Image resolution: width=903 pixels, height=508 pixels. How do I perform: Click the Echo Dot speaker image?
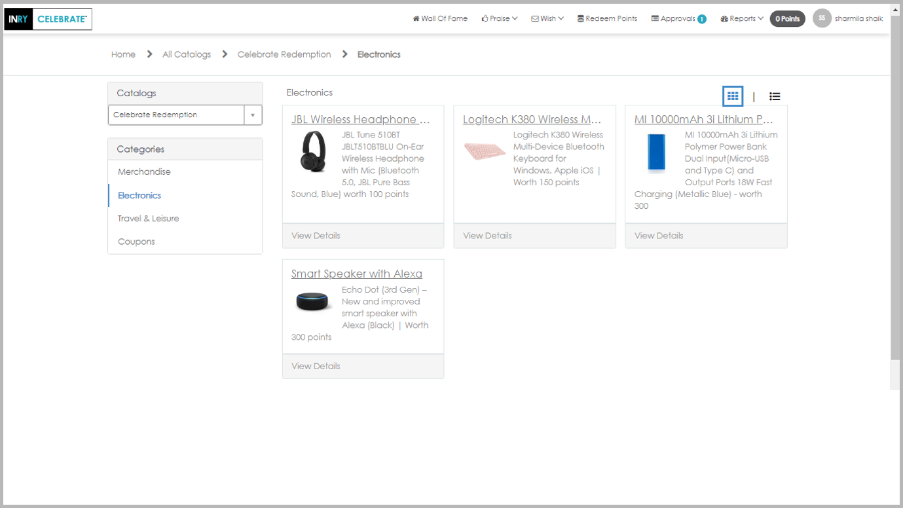click(313, 302)
